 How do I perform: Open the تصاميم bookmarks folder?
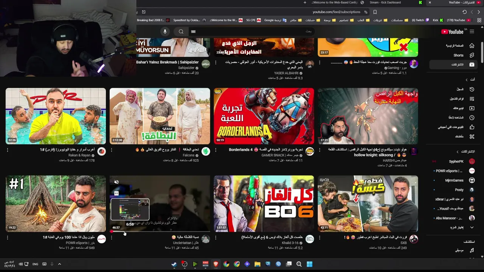(x=346, y=20)
